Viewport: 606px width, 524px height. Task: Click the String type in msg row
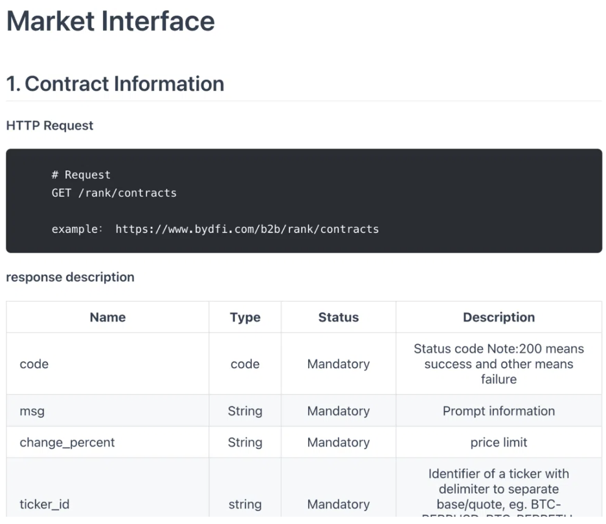tap(245, 411)
